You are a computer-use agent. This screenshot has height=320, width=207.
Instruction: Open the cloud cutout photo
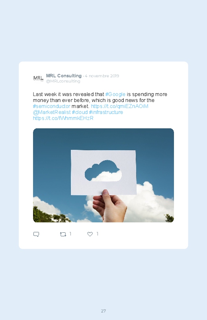[103, 175]
